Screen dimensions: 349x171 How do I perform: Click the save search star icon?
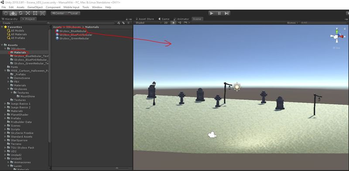(x=128, y=23)
